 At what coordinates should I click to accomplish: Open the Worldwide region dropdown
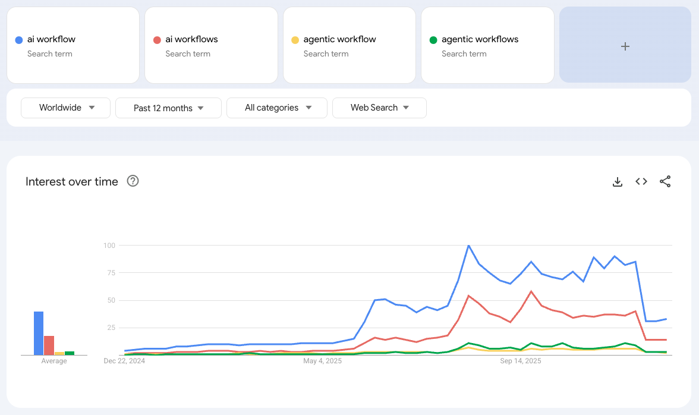click(65, 108)
